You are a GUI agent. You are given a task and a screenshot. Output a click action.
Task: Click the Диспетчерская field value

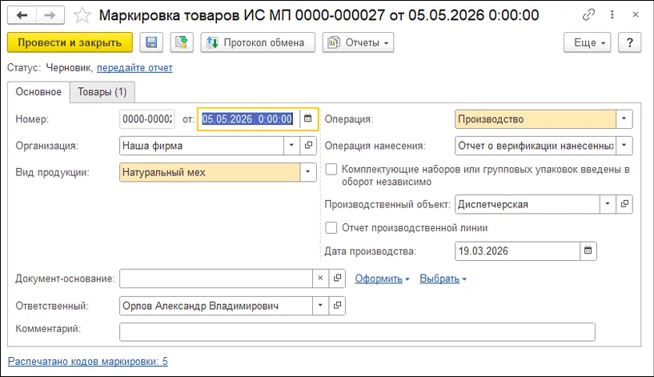[528, 204]
